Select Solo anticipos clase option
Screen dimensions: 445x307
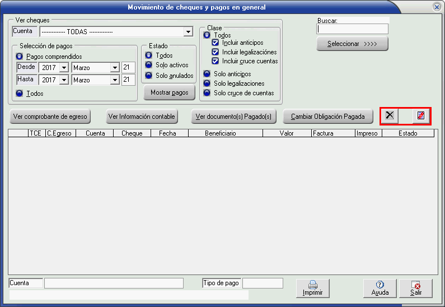[207, 74]
